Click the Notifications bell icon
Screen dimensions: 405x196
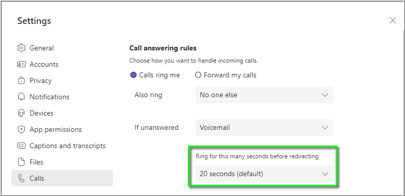click(x=21, y=97)
